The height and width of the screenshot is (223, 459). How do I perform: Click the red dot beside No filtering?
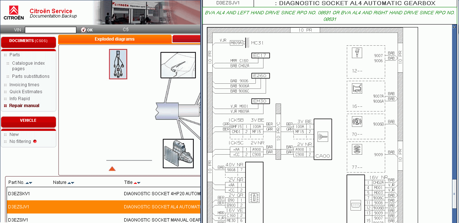35,141
